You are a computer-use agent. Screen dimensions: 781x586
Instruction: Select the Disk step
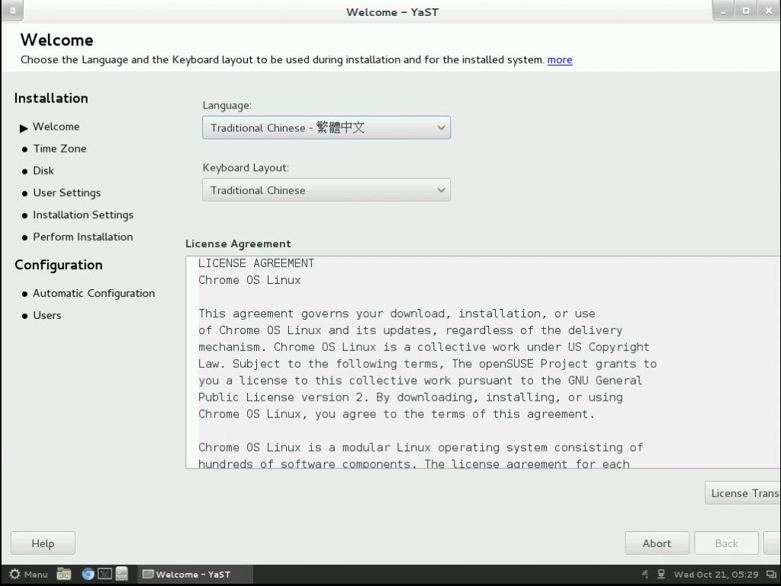click(x=43, y=170)
